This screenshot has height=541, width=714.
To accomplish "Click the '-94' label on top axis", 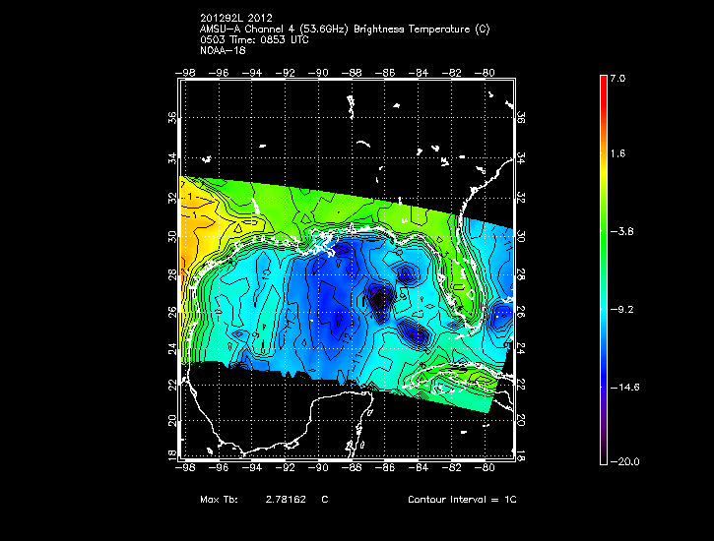I will click(252, 72).
